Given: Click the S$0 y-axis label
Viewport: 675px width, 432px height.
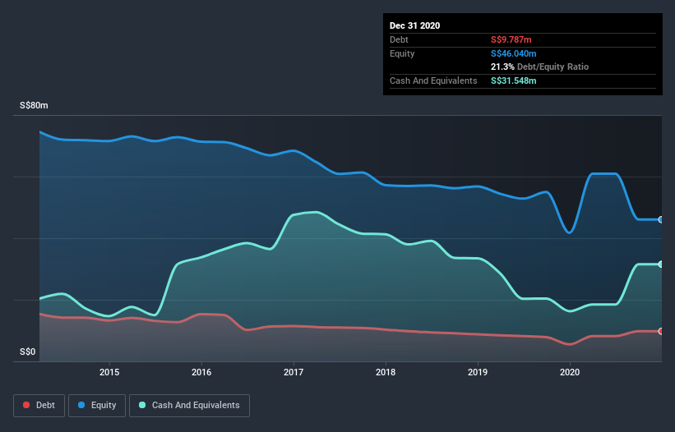Looking at the screenshot, I should click(28, 352).
